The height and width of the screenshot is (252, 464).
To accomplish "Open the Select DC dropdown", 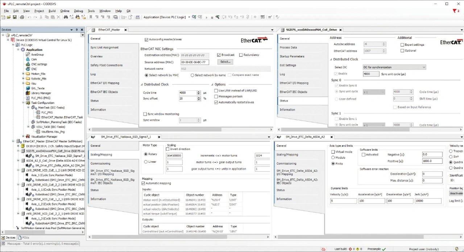I will 394,67.
